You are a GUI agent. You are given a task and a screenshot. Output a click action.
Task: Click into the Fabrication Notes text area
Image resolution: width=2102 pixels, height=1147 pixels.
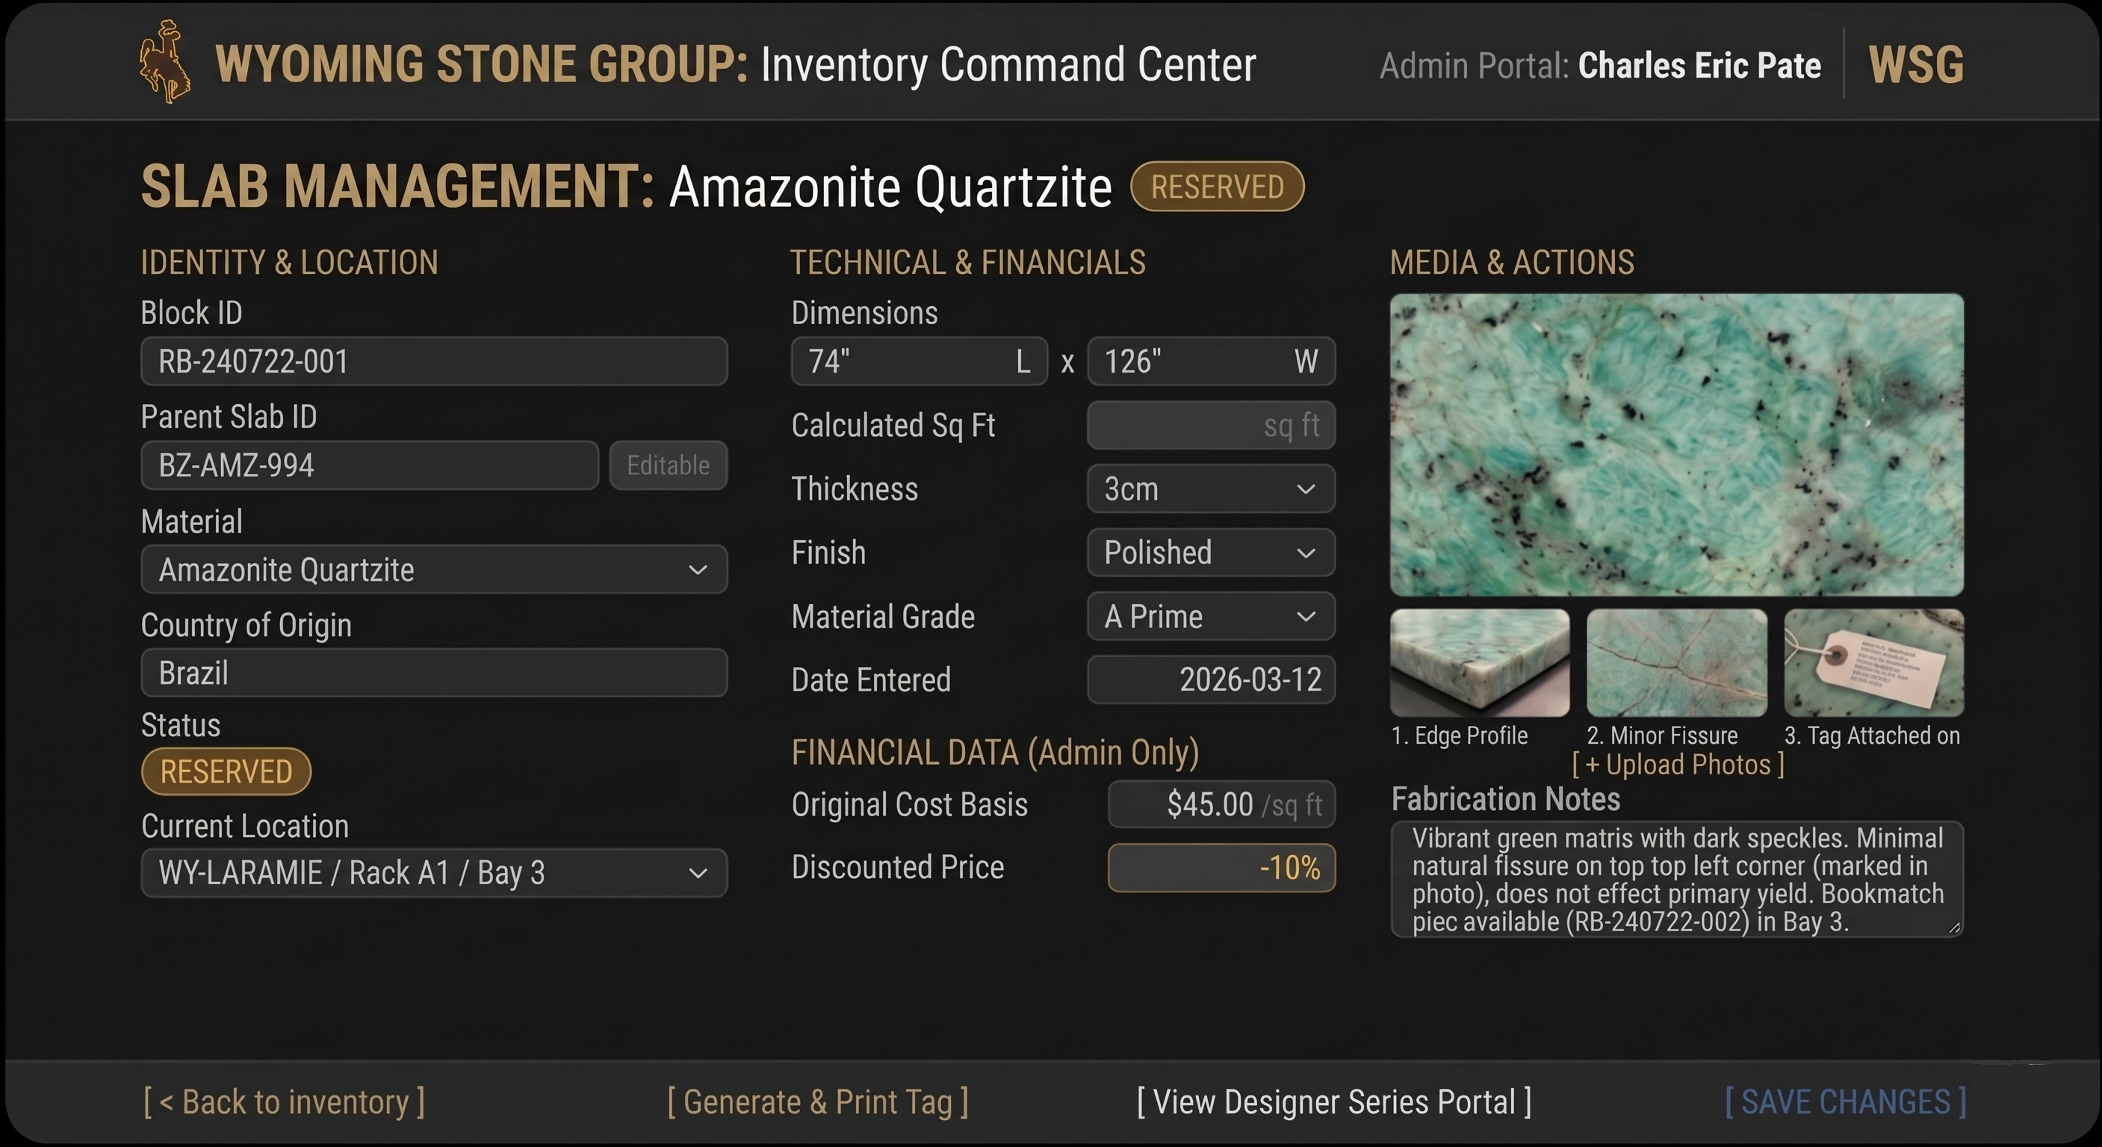(x=1677, y=880)
